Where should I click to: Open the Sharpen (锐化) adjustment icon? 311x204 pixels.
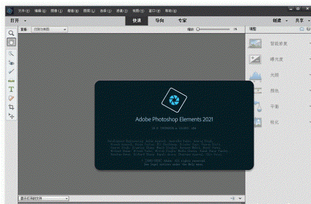coord(258,122)
